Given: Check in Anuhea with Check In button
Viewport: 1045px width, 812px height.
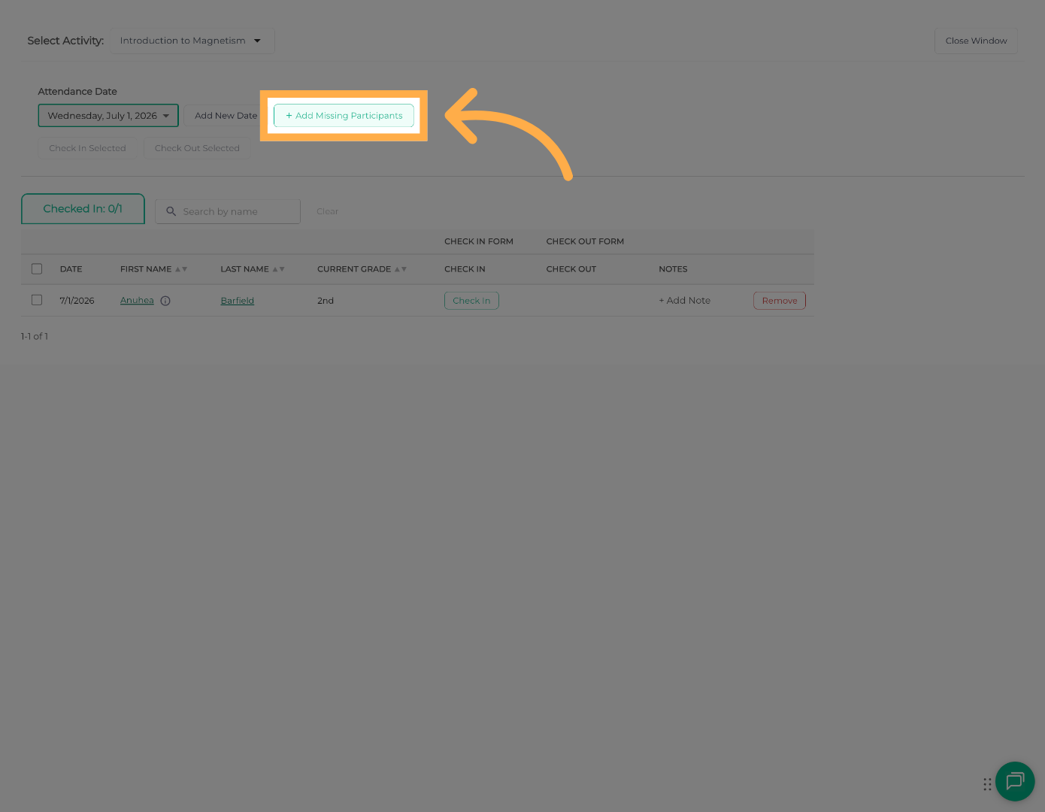Looking at the screenshot, I should point(471,301).
